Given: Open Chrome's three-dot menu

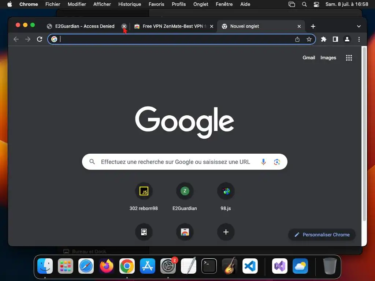Looking at the screenshot, I should 359,39.
